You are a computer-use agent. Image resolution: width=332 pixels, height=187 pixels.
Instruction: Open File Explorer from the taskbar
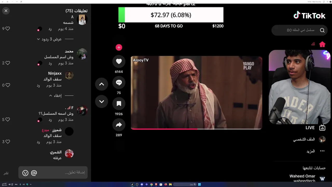[x=170, y=184]
